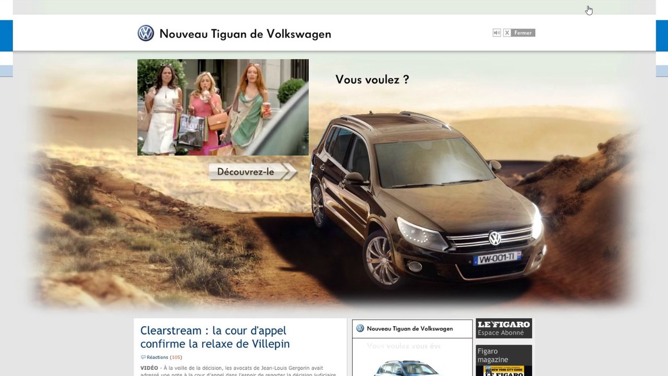This screenshot has width=668, height=376.
Task: Close the ad with the Fermer button
Action: 519,33
